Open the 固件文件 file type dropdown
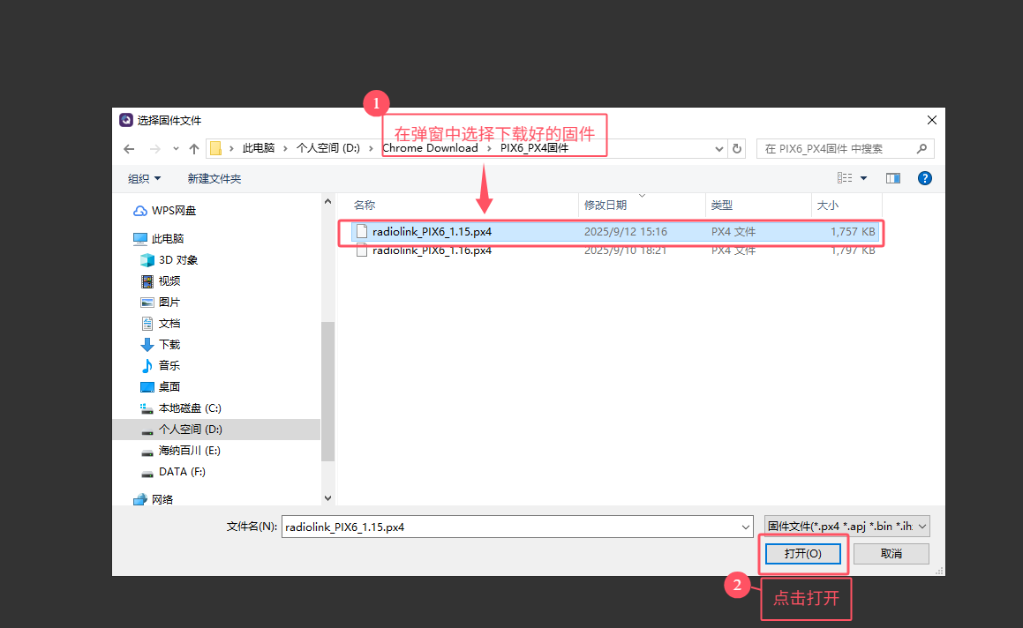 (x=846, y=527)
